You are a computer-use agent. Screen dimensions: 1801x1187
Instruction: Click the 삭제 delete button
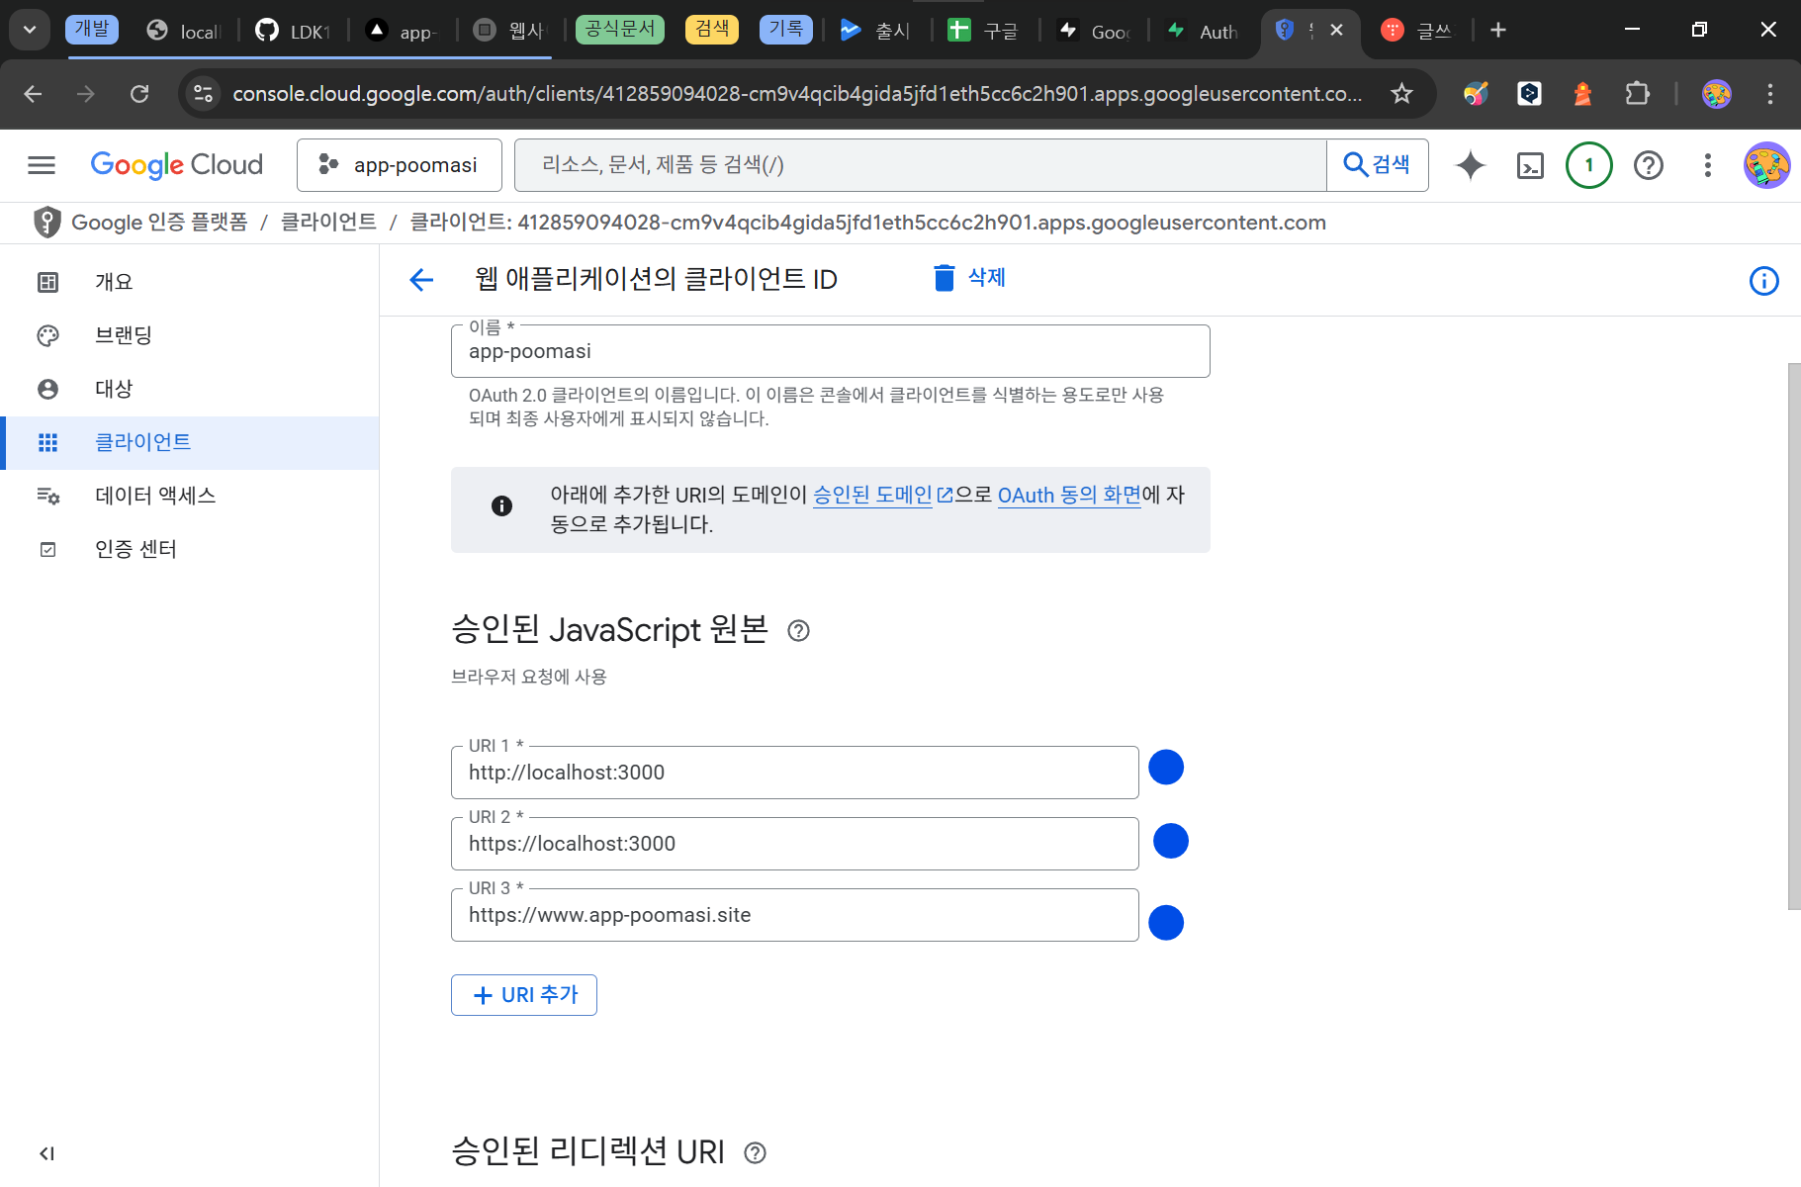(x=969, y=278)
